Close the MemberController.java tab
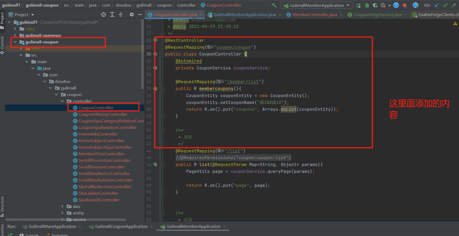This screenshot has width=459, height=236. click(341, 14)
